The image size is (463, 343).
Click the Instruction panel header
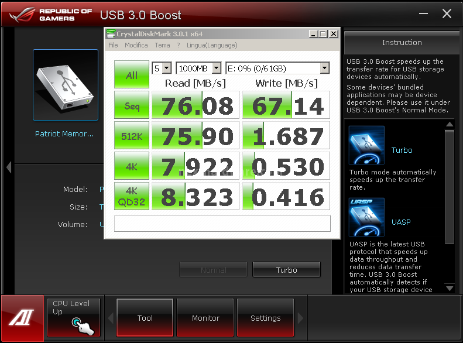pyautogui.click(x=402, y=43)
